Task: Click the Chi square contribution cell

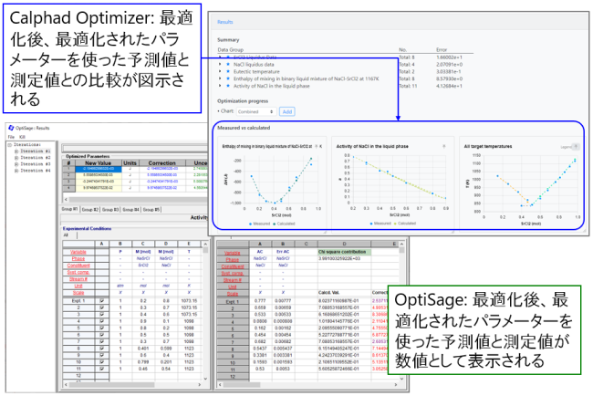Action: coord(344,252)
